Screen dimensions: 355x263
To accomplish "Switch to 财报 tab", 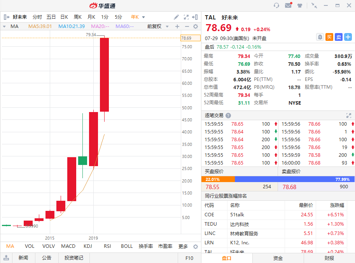I will pyautogui.click(x=329, y=258).
